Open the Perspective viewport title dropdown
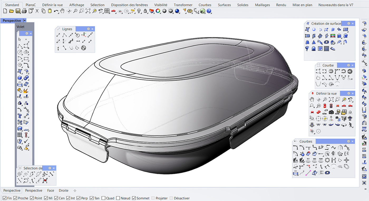Viewport: 369px width, 201px height. 24,20
